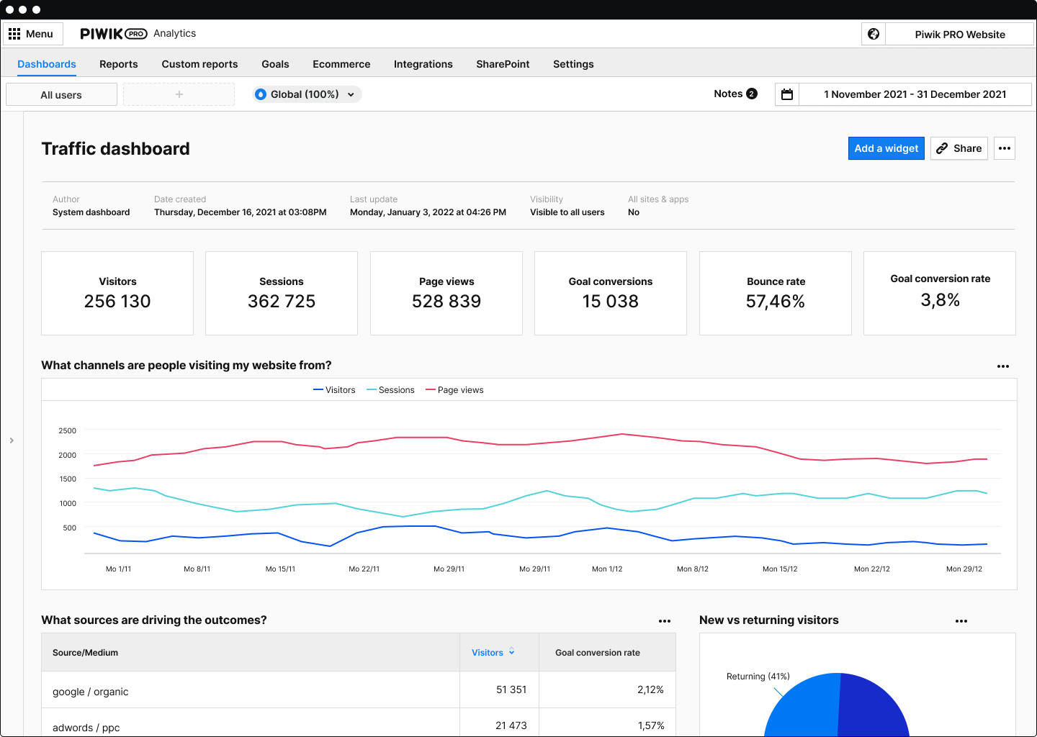Open the dashboard options ellipsis menu
The image size is (1037, 737).
(x=1005, y=148)
